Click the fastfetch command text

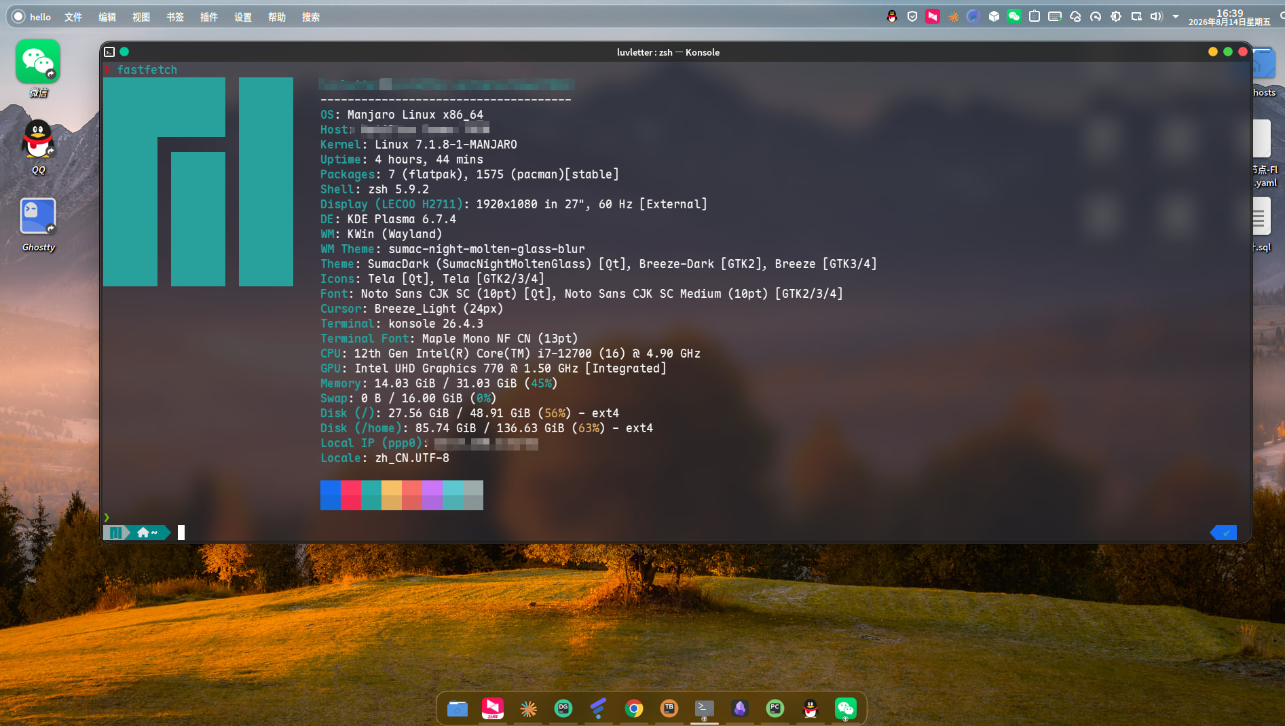[147, 70]
